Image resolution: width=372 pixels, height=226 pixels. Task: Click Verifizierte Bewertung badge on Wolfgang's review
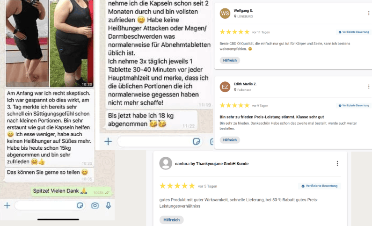353,32
